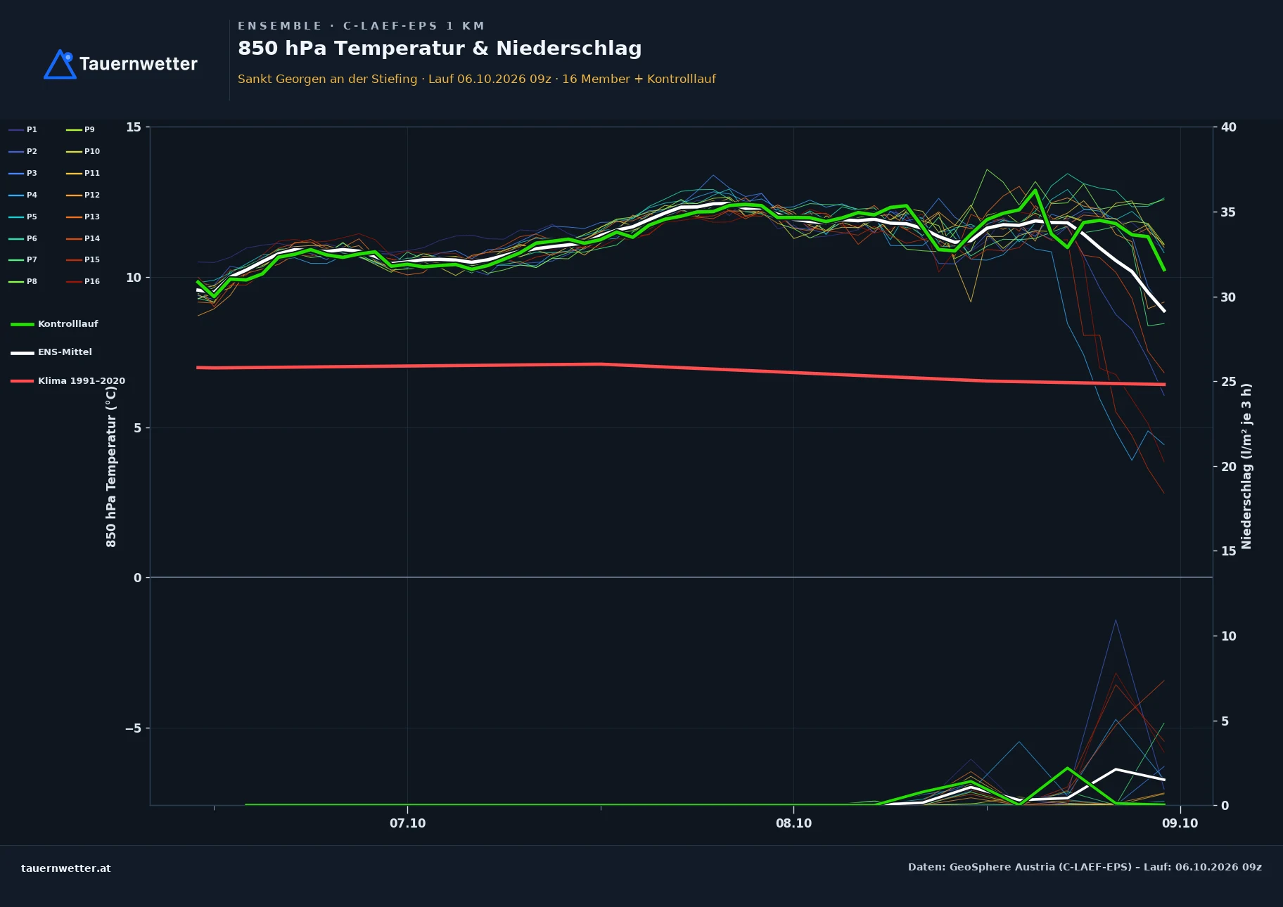Select the P5 legend entry
Screen dimensions: 1283x907
tap(23, 217)
